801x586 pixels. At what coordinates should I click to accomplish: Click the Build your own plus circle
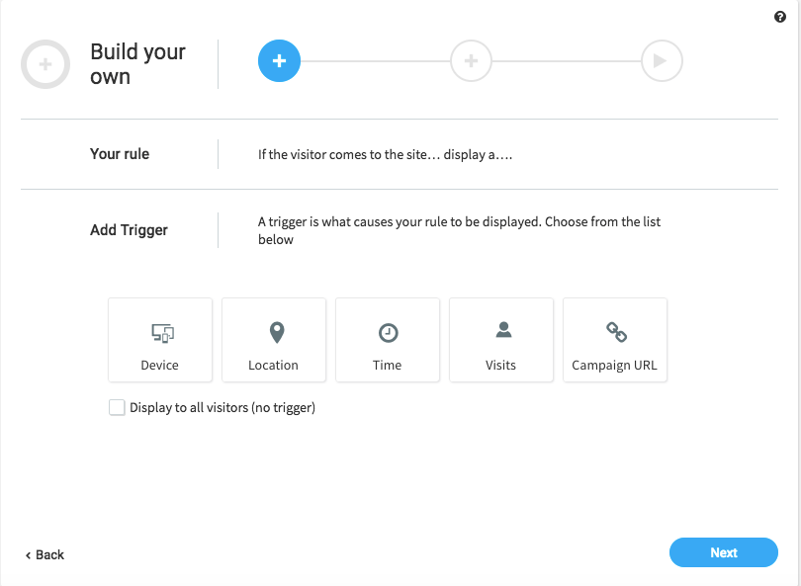(45, 64)
